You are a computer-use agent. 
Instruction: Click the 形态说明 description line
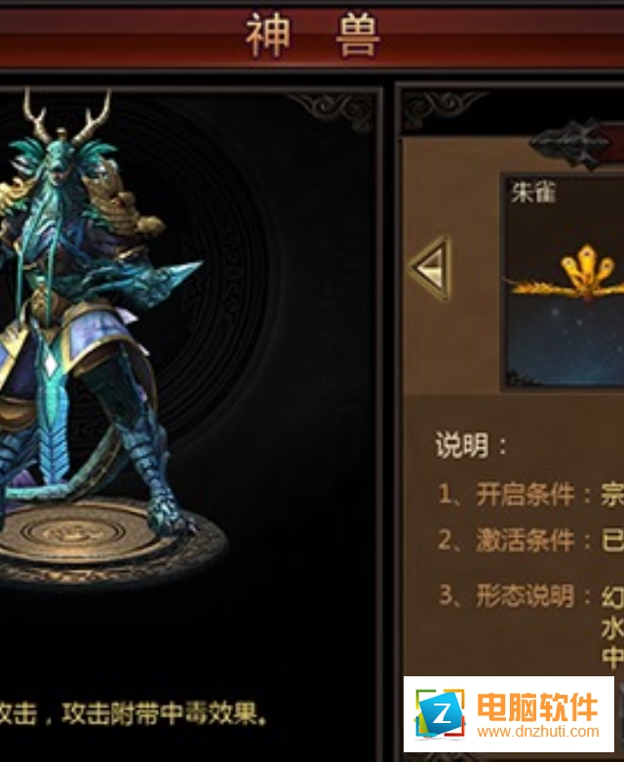[x=530, y=595]
